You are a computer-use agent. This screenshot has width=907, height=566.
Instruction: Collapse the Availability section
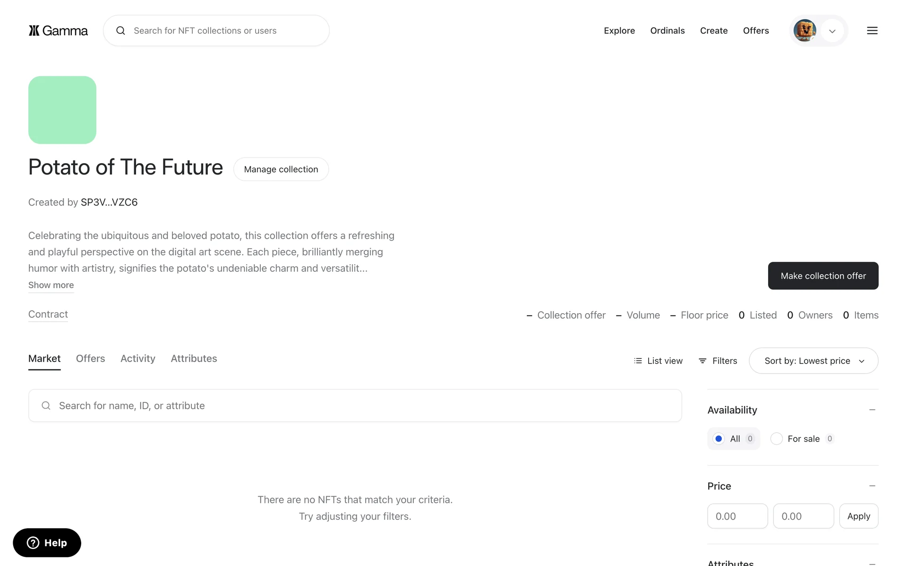click(872, 410)
